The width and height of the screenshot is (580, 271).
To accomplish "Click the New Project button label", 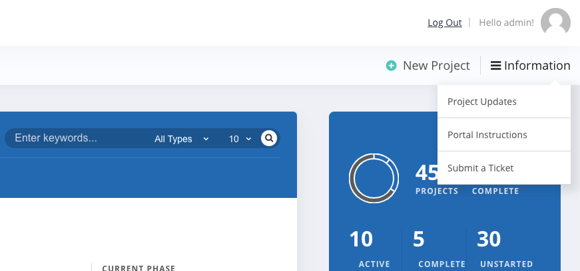I will (x=436, y=66).
